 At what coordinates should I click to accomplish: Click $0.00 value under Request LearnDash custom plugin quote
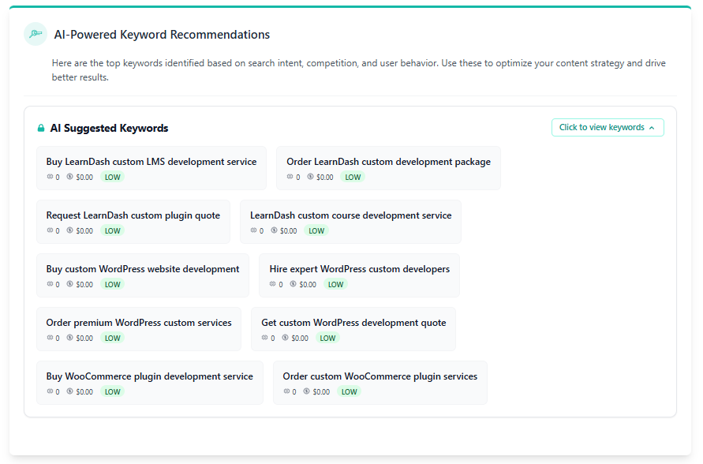(x=84, y=231)
